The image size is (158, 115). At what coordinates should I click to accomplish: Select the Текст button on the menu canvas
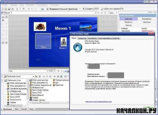[x=43, y=41]
